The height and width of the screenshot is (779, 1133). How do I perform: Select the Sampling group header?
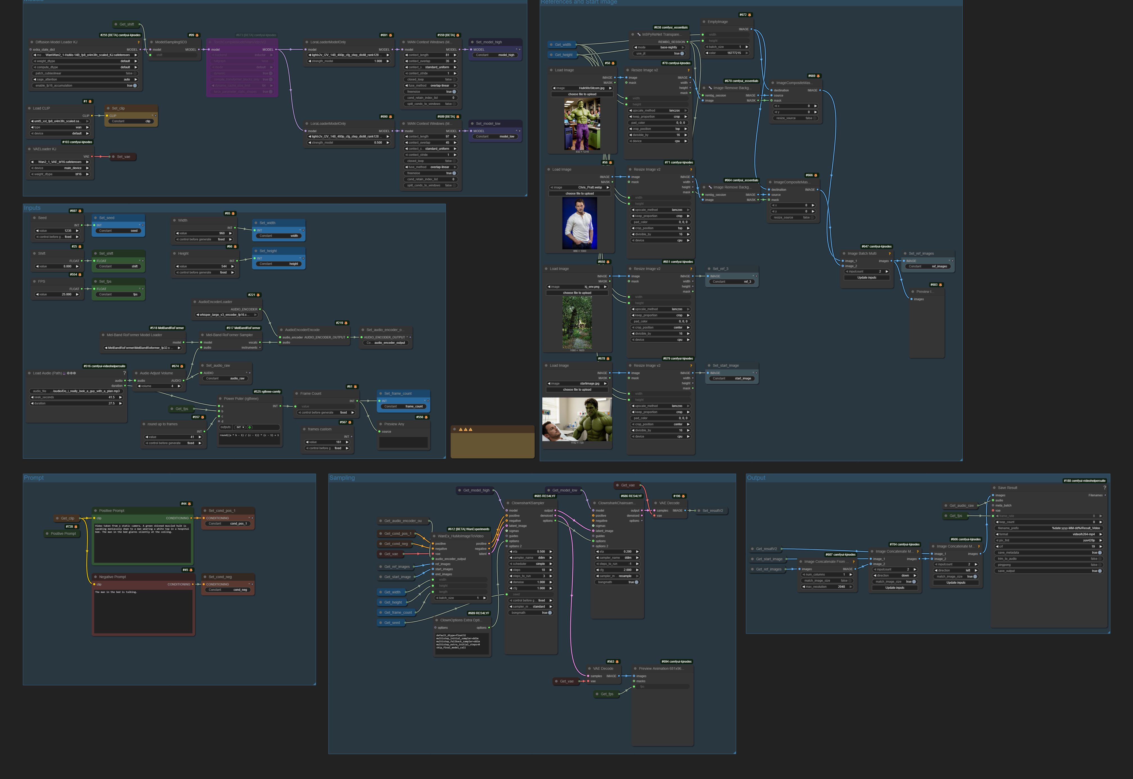coord(343,477)
